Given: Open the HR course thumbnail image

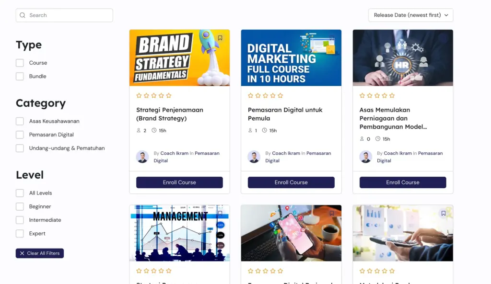Looking at the screenshot, I should point(403,58).
